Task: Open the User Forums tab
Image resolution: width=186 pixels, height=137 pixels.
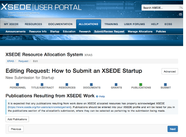Action: (134, 24)
